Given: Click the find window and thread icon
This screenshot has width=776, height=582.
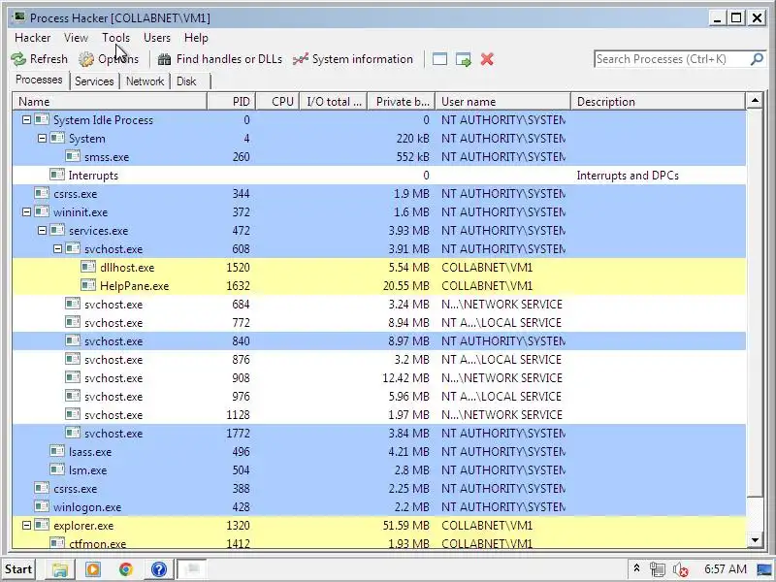Looking at the screenshot, I should click(x=464, y=59).
